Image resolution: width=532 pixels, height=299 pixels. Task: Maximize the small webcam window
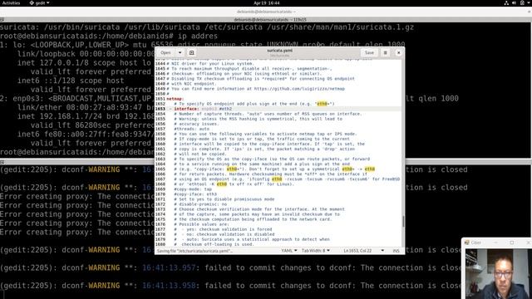pyautogui.click(x=512, y=243)
